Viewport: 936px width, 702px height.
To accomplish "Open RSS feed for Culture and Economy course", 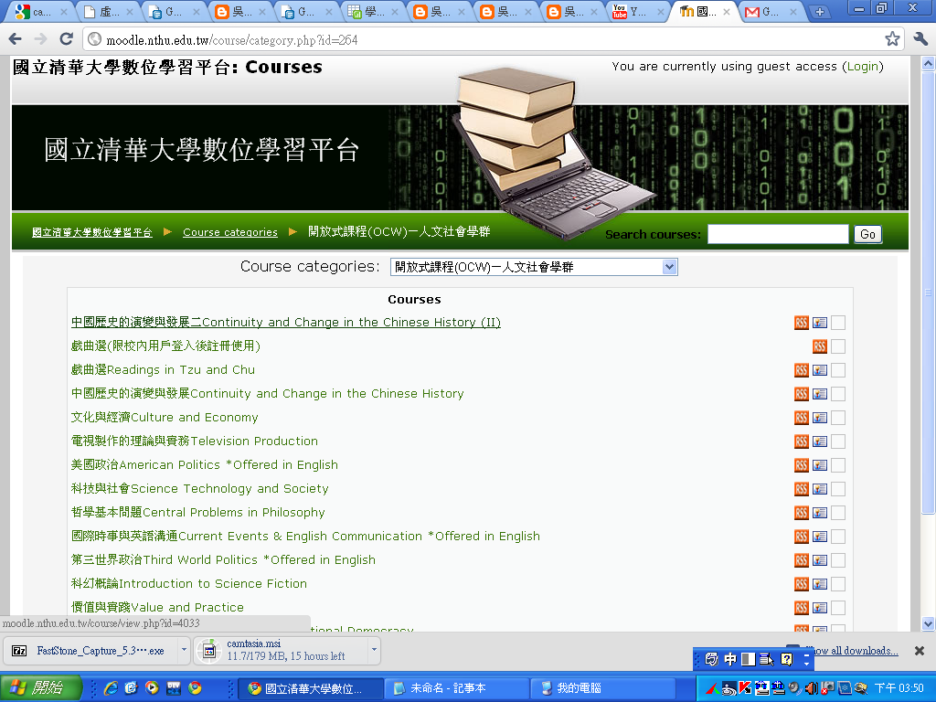I will click(801, 418).
